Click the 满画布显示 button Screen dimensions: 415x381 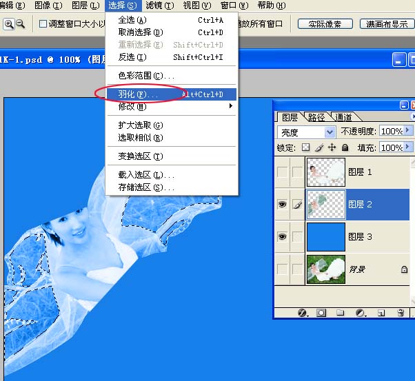[x=387, y=24]
